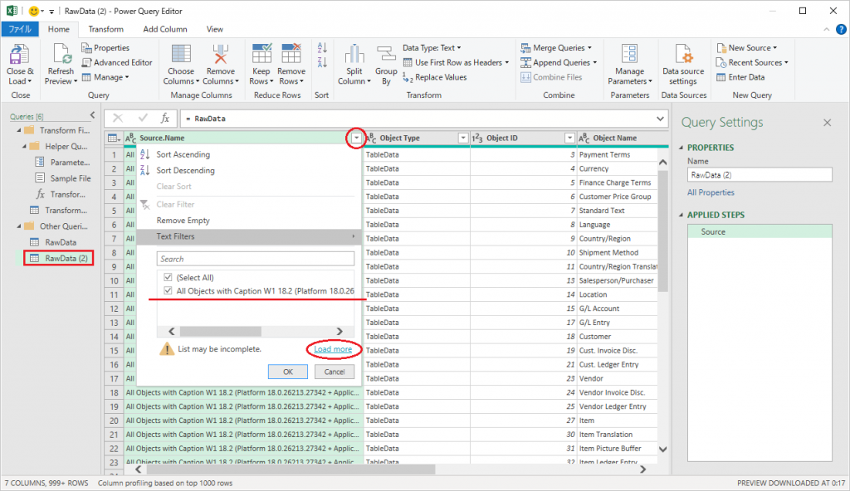Switch to the View ribbon tab
Screen dimensions: 850x491
[x=215, y=29]
